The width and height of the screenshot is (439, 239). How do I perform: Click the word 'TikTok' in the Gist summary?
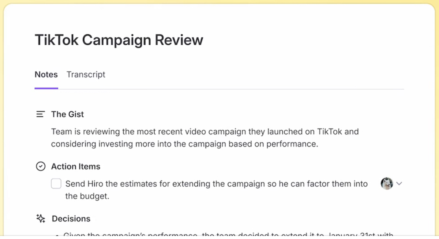tap(330, 131)
